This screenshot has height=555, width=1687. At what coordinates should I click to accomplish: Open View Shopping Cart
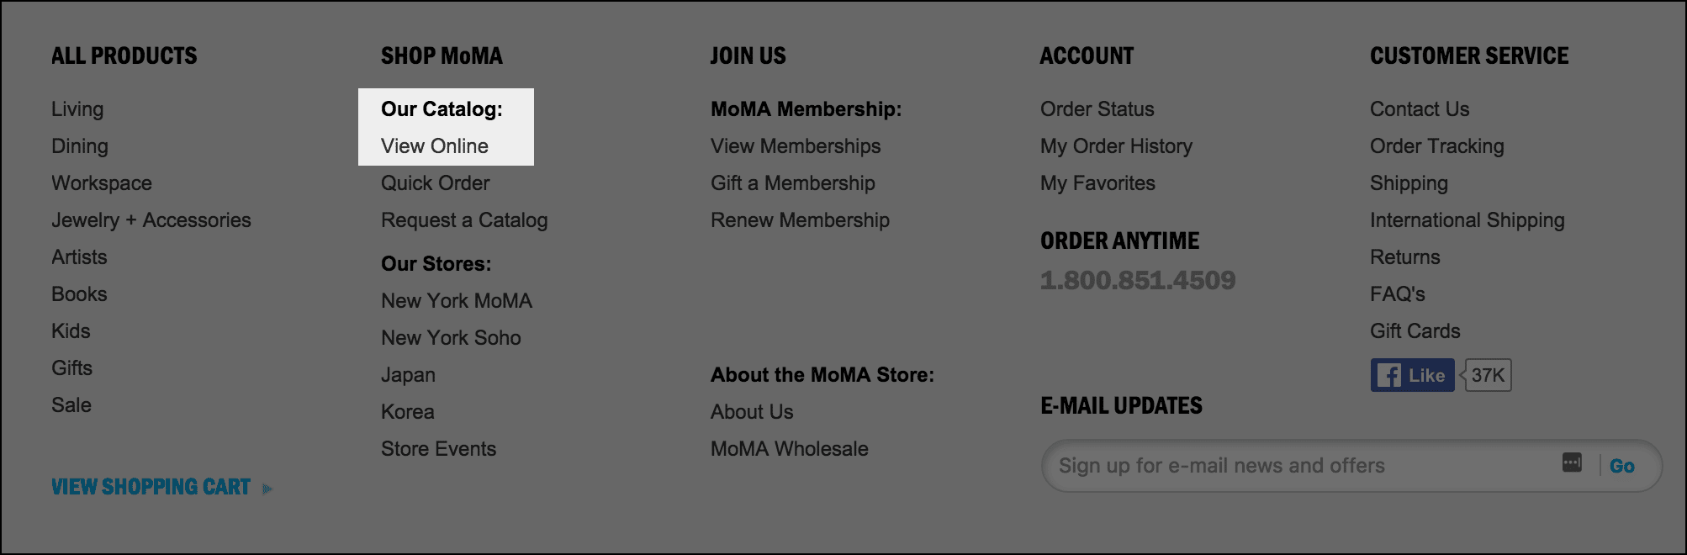coord(151,487)
